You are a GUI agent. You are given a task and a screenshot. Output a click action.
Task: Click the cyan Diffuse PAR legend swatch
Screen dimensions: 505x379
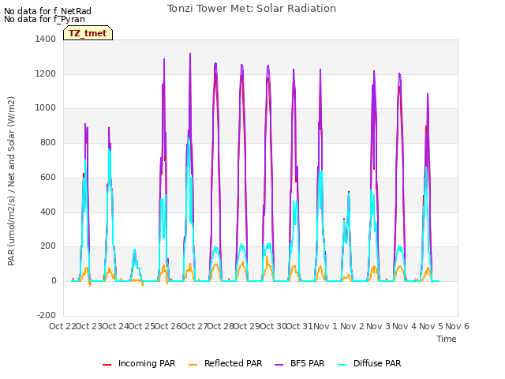point(342,365)
